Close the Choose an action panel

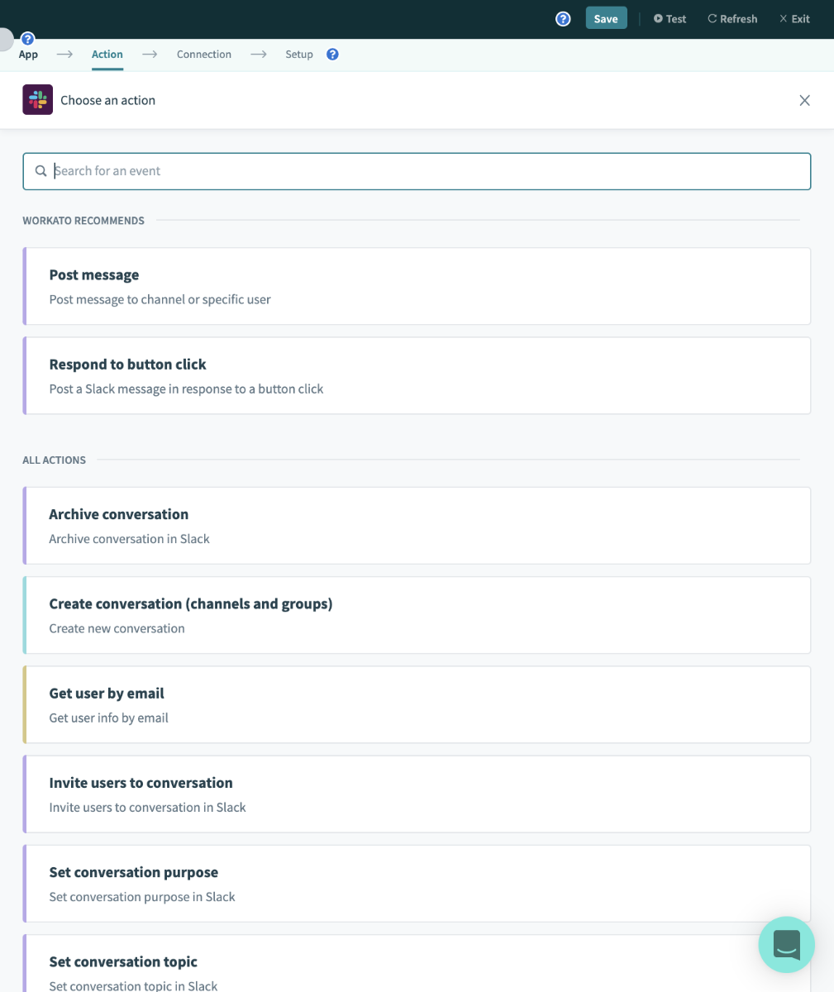point(804,100)
